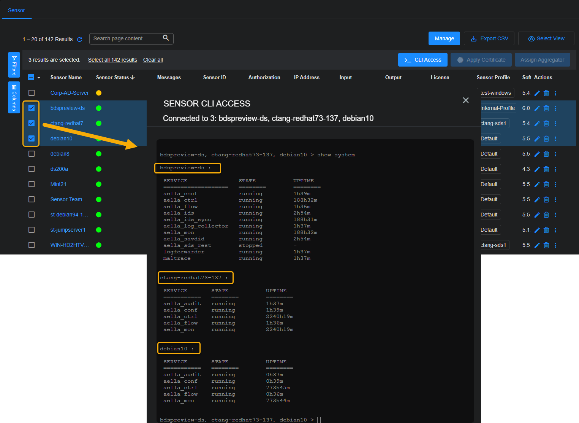Expand the Filters side panel
This screenshot has height=423, width=579.
14,65
